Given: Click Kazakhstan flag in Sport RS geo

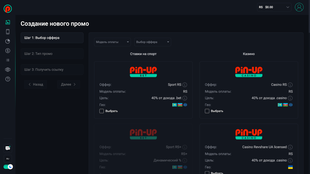Looking at the screenshot, I should [x=175, y=105].
